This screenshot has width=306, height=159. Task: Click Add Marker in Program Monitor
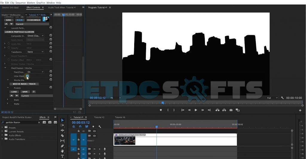pos(161,110)
